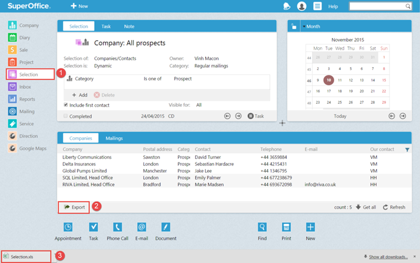Open the Reports navigator icon

[x=13, y=99]
